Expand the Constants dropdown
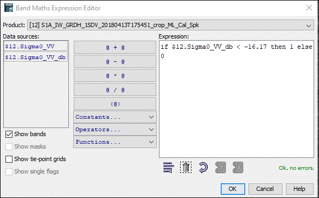The image size is (319, 198). click(115, 117)
